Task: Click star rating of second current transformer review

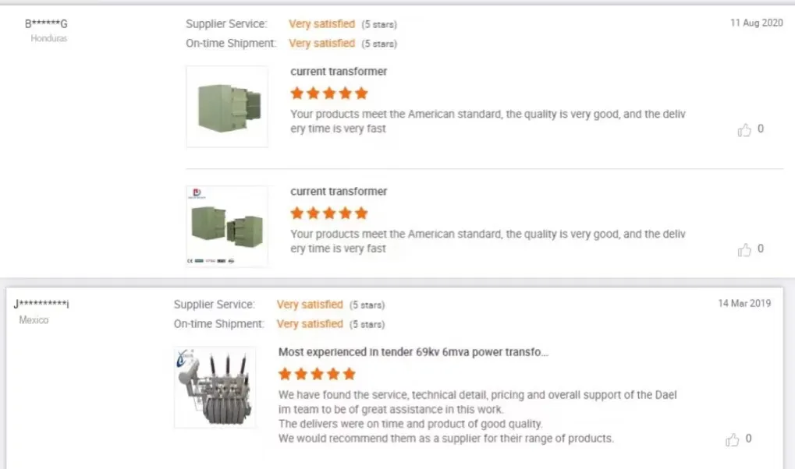Action: tap(328, 213)
